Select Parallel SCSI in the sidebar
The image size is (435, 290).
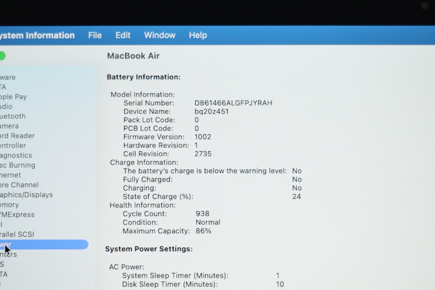point(17,234)
